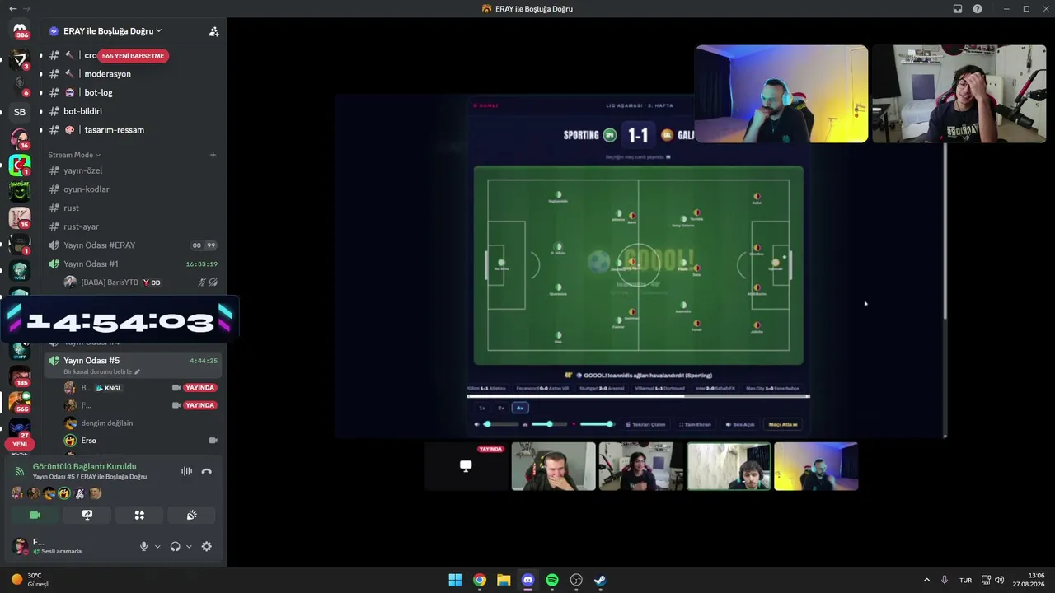Viewport: 1055px width, 593px height.
Task: Open Discord direct messages home
Action: tap(20, 30)
